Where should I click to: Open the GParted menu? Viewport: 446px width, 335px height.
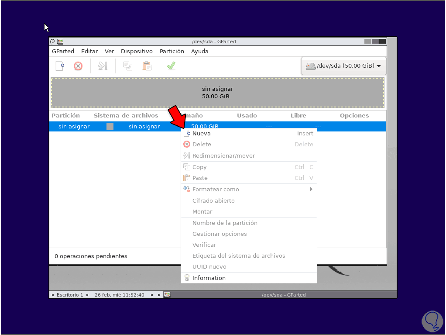(63, 51)
